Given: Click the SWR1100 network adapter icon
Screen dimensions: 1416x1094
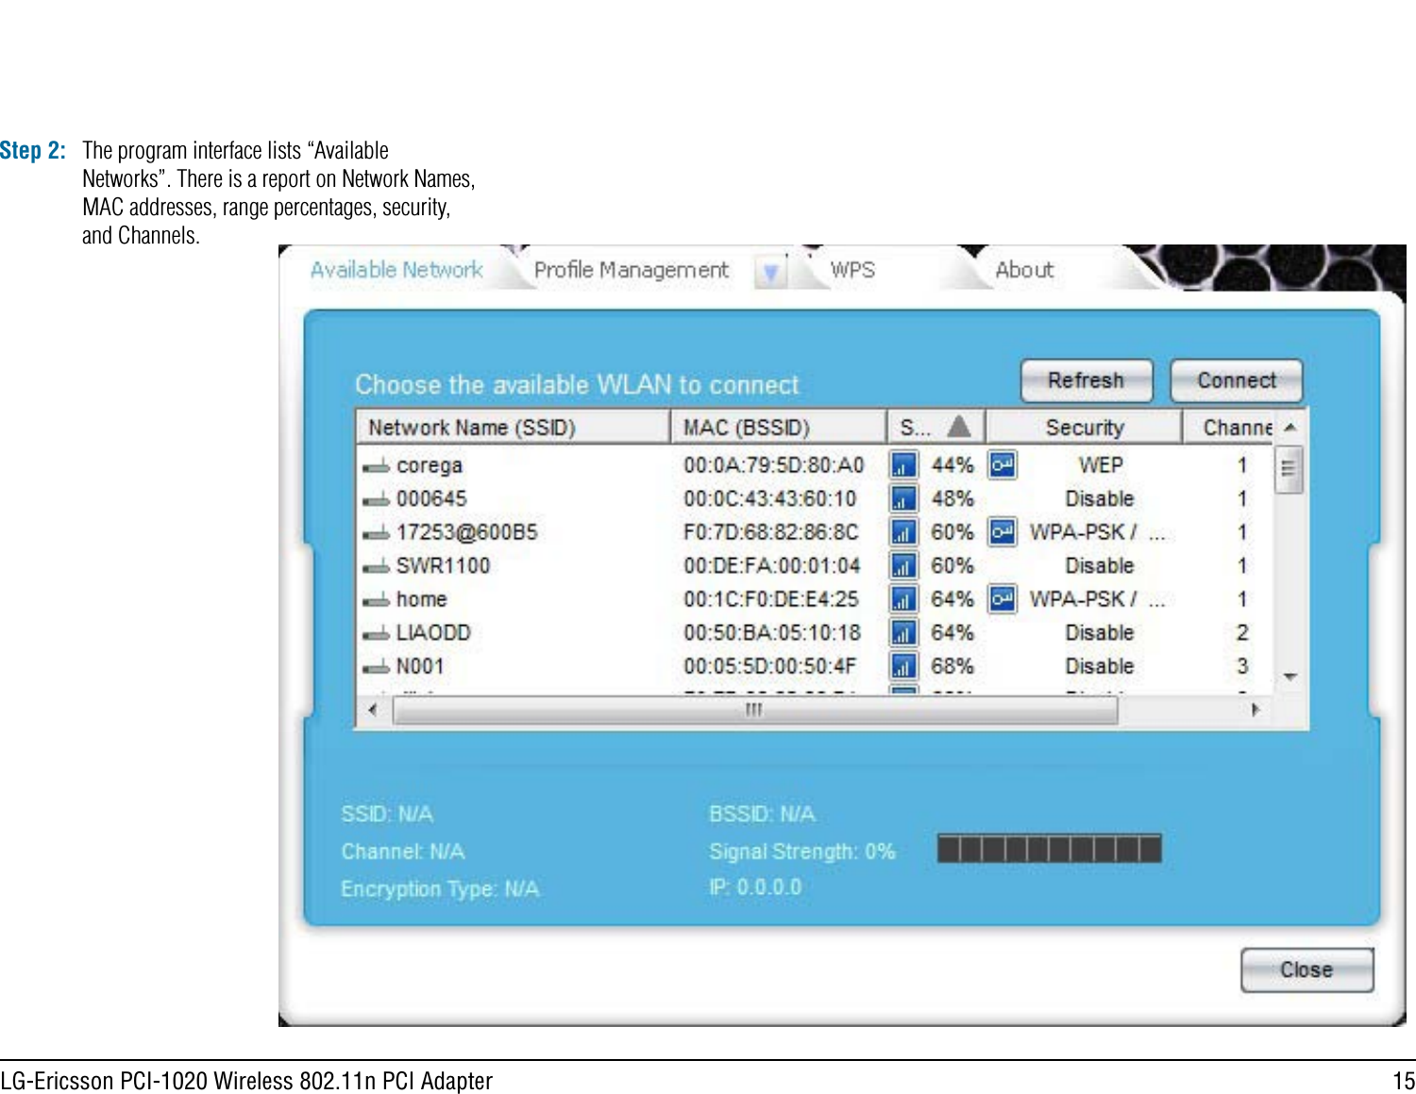Looking at the screenshot, I should tap(376, 566).
